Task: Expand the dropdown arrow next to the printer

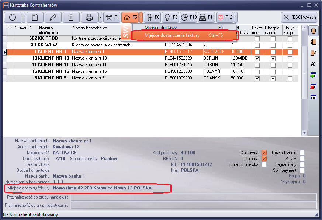Action: [x=100, y=17]
